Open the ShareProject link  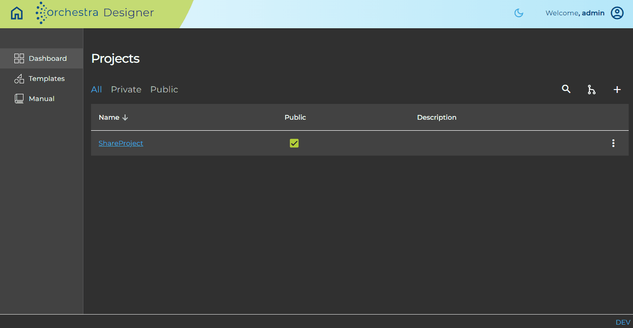tap(121, 143)
